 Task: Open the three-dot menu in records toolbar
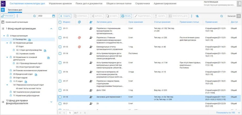click(192, 16)
